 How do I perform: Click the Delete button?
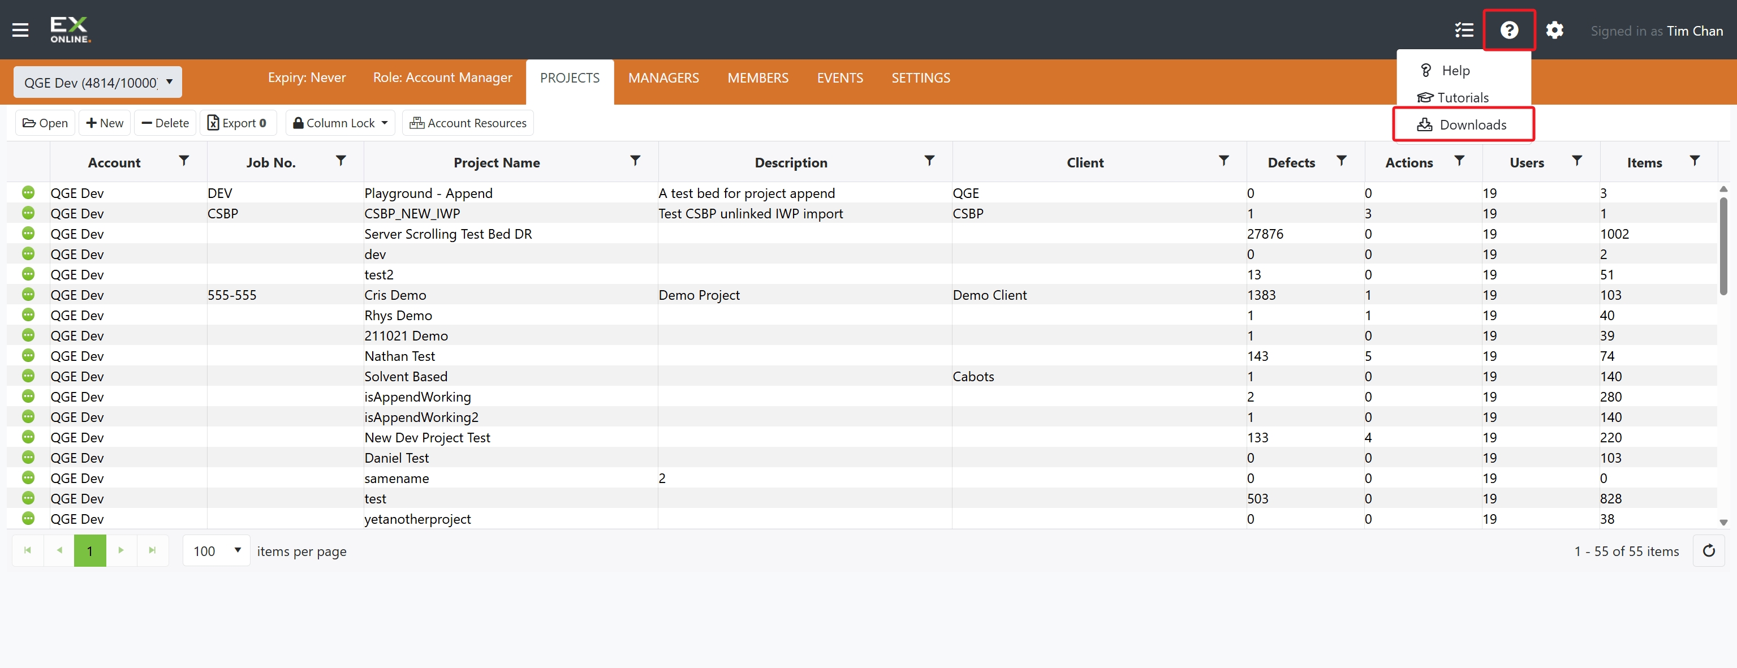(x=165, y=123)
